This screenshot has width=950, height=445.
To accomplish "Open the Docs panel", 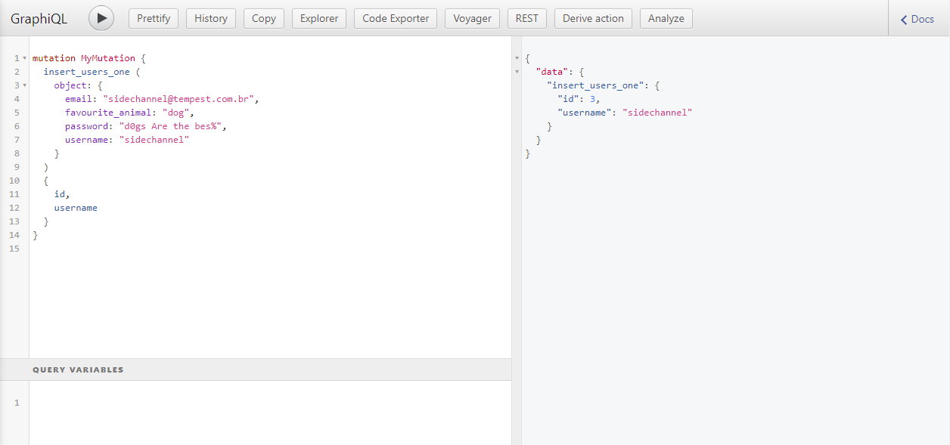I will (917, 19).
